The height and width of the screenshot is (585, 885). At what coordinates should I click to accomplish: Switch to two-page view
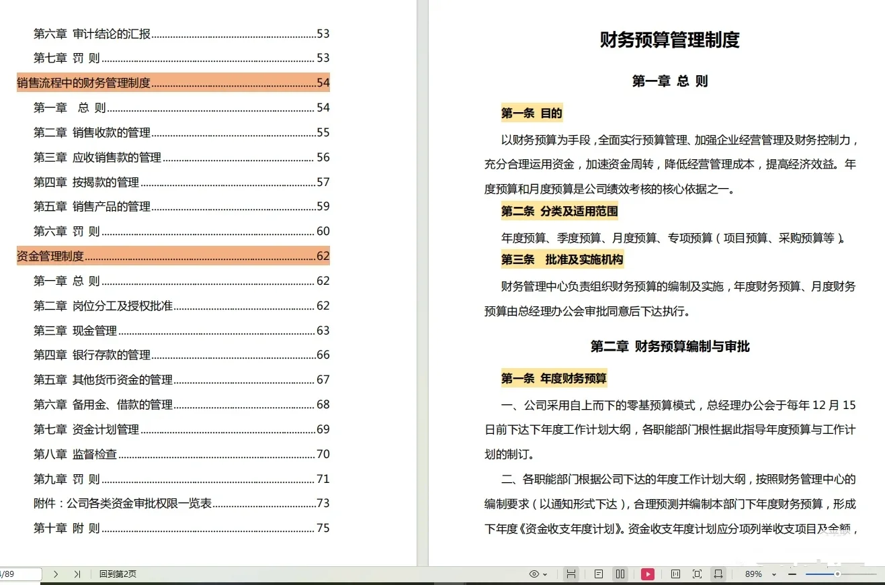tap(620, 574)
